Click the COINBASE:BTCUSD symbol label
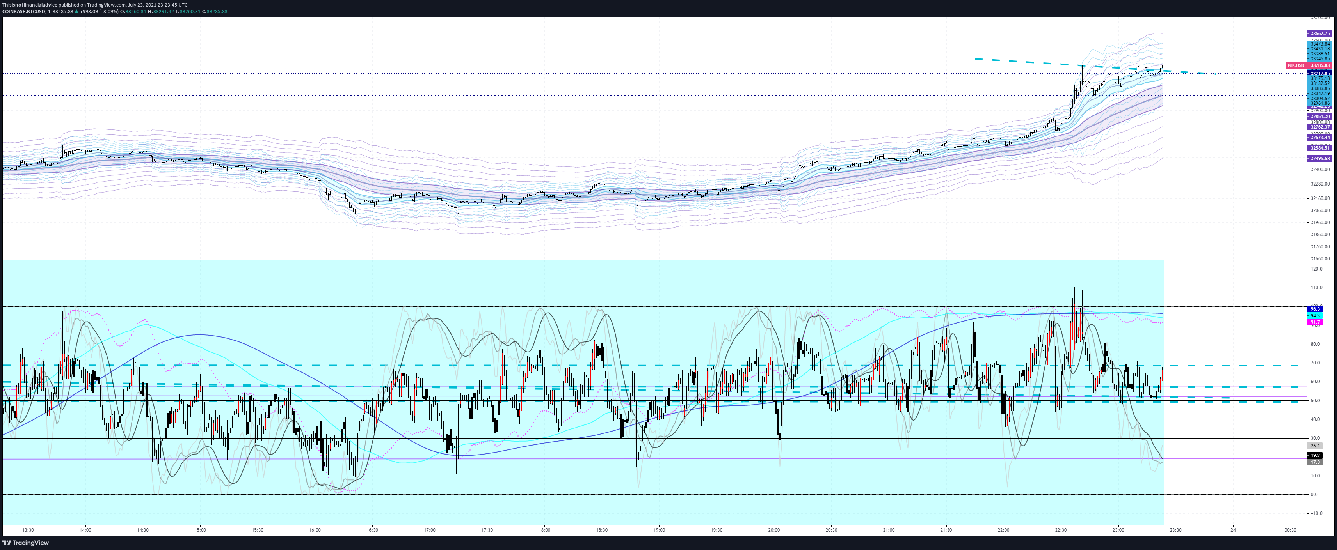Screen dimensions: 1337x550 24,11
